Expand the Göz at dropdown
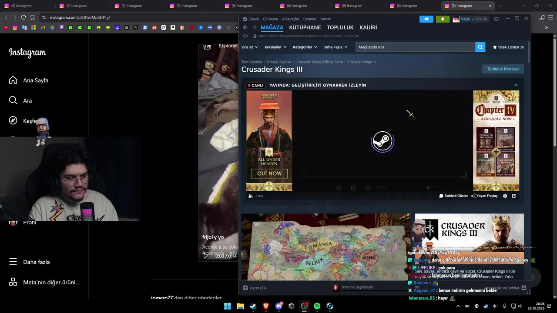 point(250,47)
